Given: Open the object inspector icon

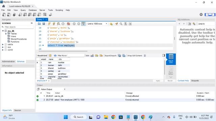Looking at the screenshot, I should 14,14.
